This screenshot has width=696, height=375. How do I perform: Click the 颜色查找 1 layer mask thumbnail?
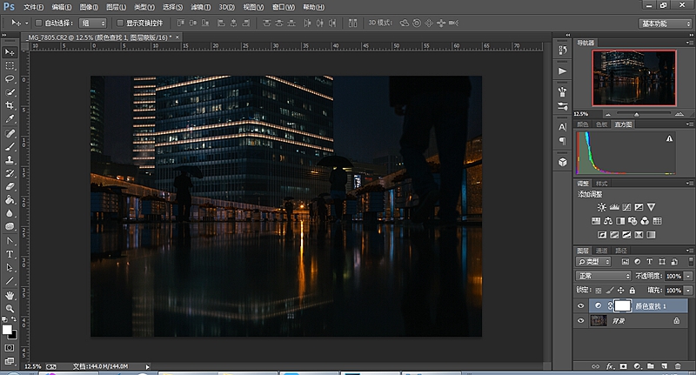pos(622,305)
